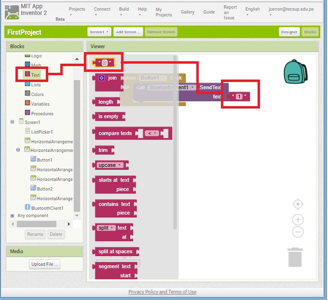Image resolution: width=328 pixels, height=300 pixels.
Task: Open the compare texts operator dropdown
Action: (x=152, y=133)
